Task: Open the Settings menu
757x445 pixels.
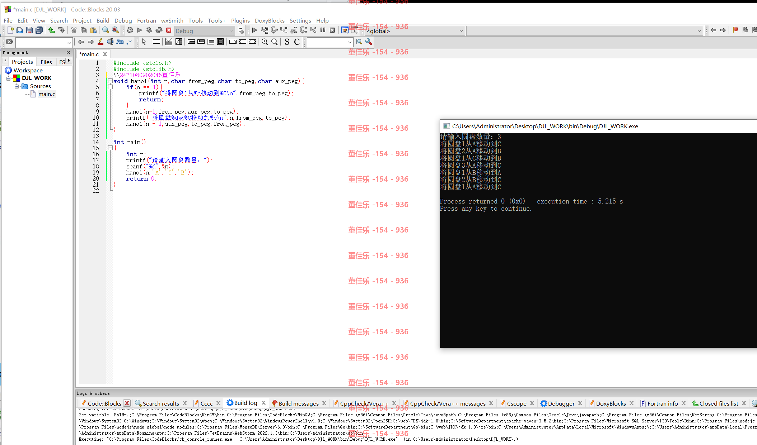Action: (300, 20)
